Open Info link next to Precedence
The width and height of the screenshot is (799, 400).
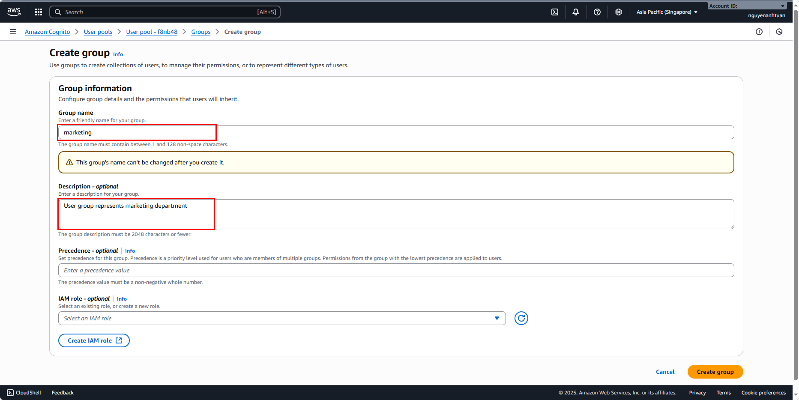pos(130,251)
